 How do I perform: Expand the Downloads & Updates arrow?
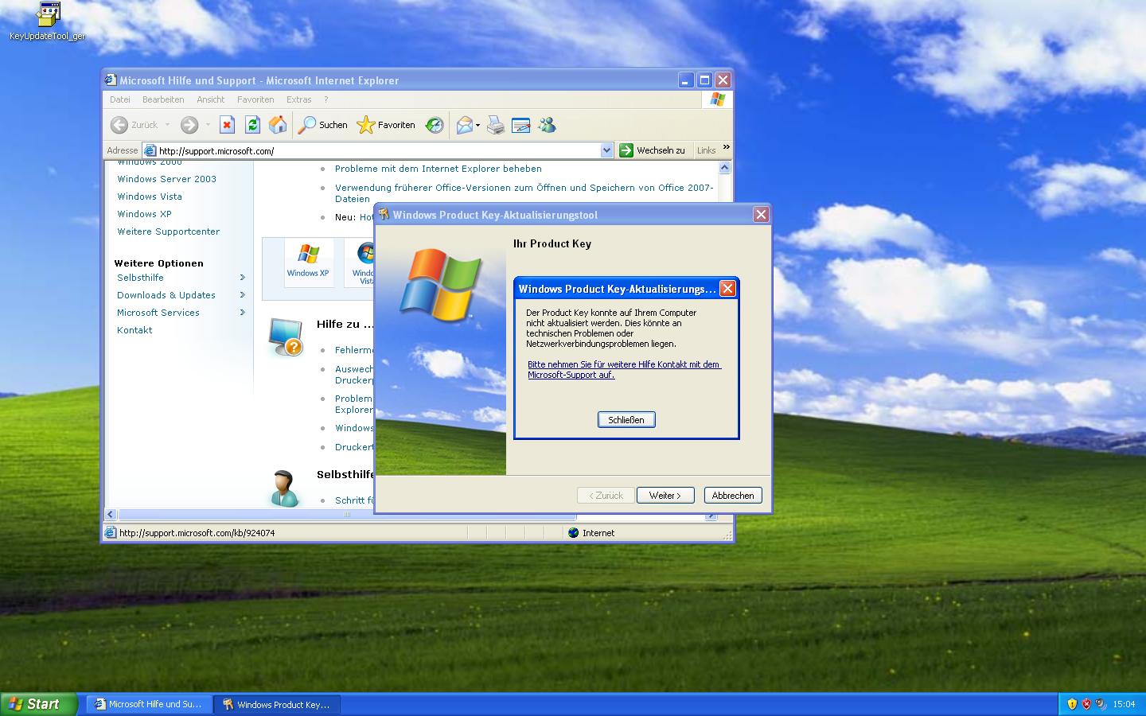pos(242,295)
